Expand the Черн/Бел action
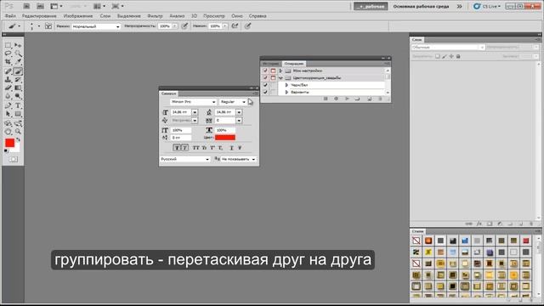 [286, 85]
